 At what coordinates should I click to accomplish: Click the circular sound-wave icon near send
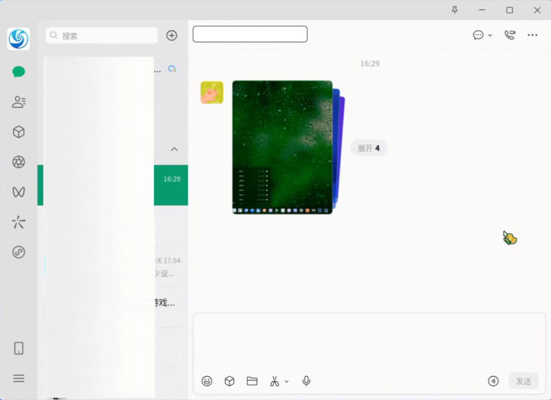coord(493,381)
